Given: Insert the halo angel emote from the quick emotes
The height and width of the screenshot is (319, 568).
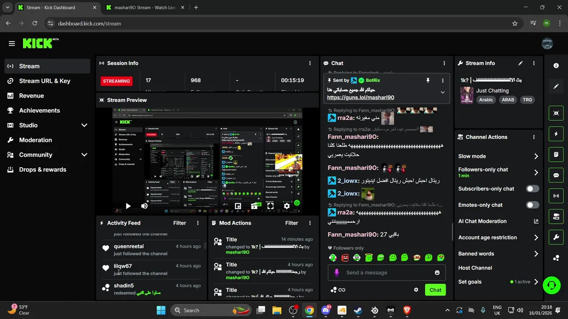Looking at the screenshot, I should coord(369,257).
